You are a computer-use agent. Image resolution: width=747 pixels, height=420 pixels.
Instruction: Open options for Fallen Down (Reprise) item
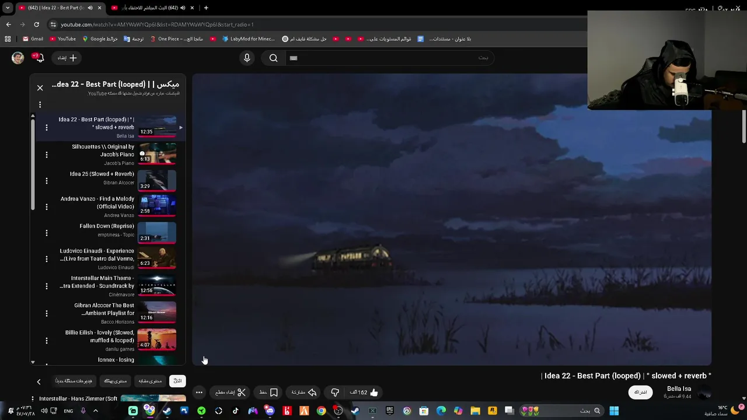(47, 233)
